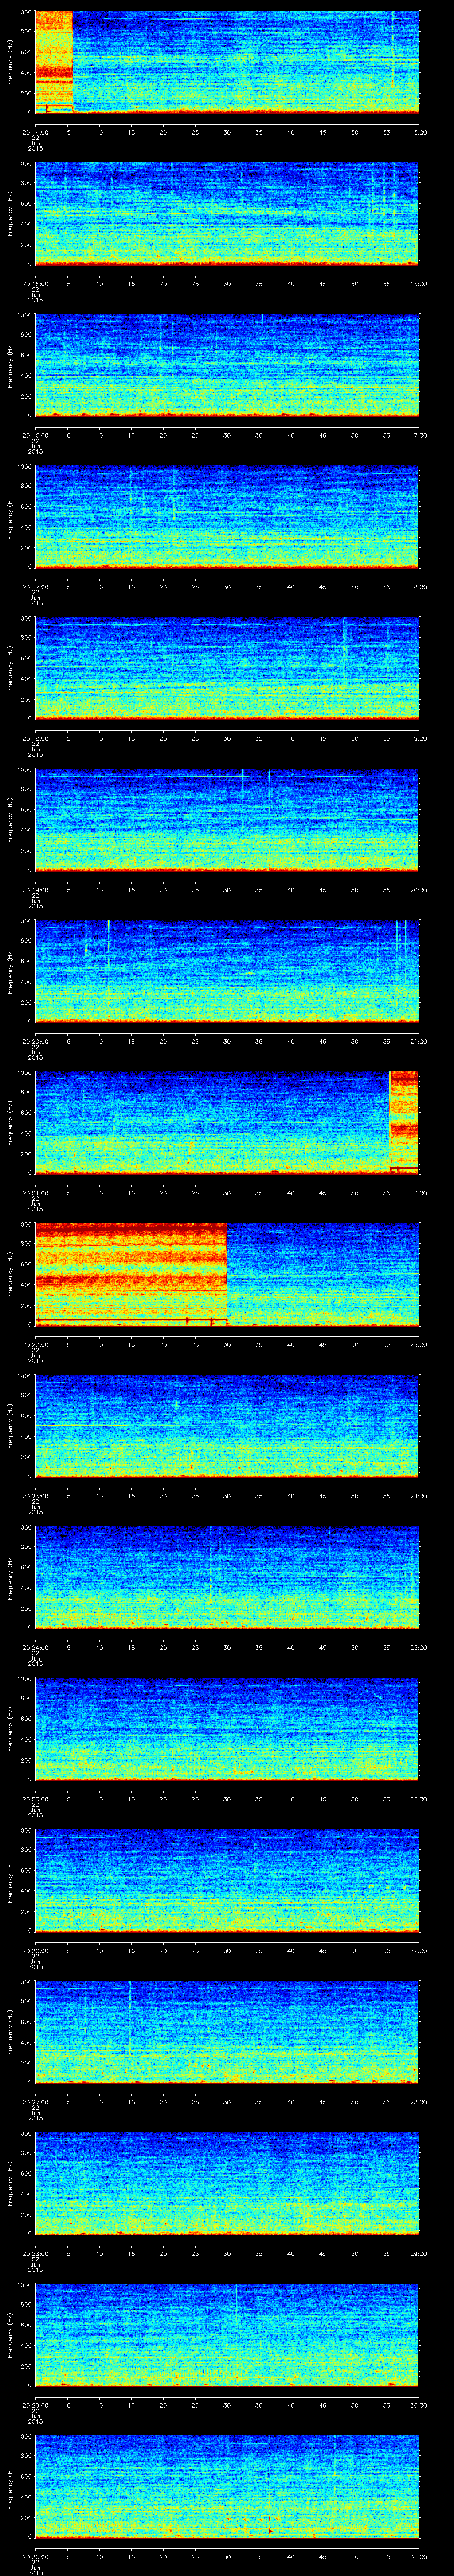Select the 30:00 end time label
454x2576 pixels.
[419, 2405]
